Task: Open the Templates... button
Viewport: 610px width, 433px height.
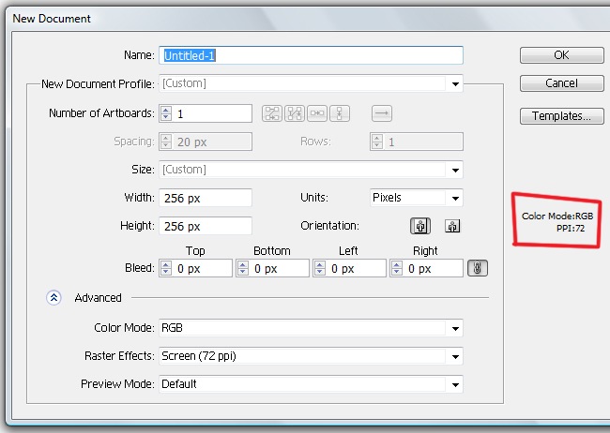Action: tap(562, 116)
